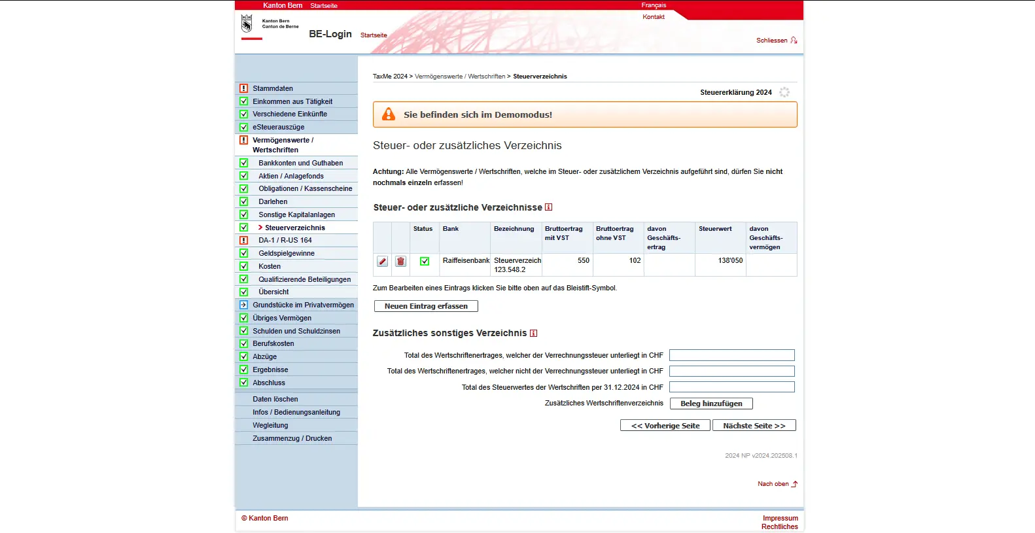Click the green status checkmark in Raiffeisenbank row

425,262
